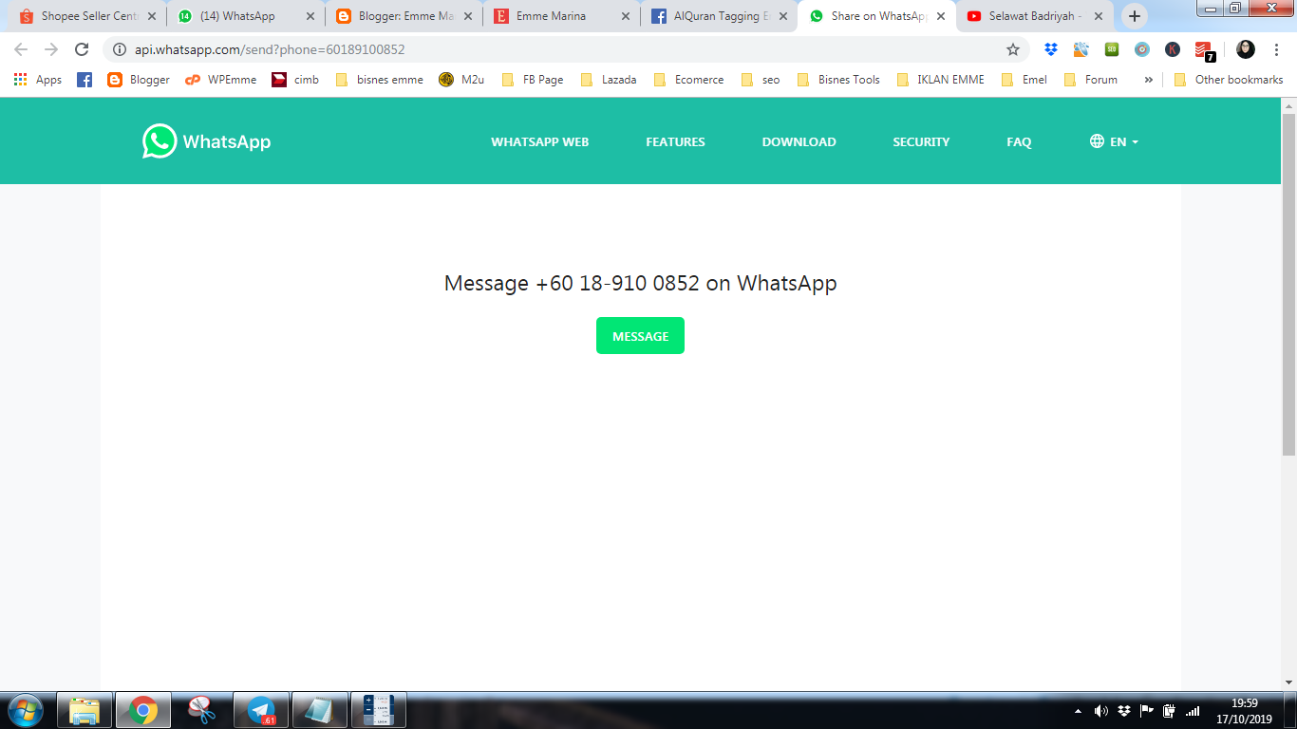Open the calculator app on the taskbar
Image resolution: width=1297 pixels, height=729 pixels.
coord(378,710)
